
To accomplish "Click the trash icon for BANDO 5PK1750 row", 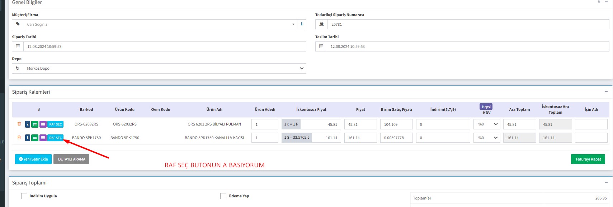I will coord(19,138).
